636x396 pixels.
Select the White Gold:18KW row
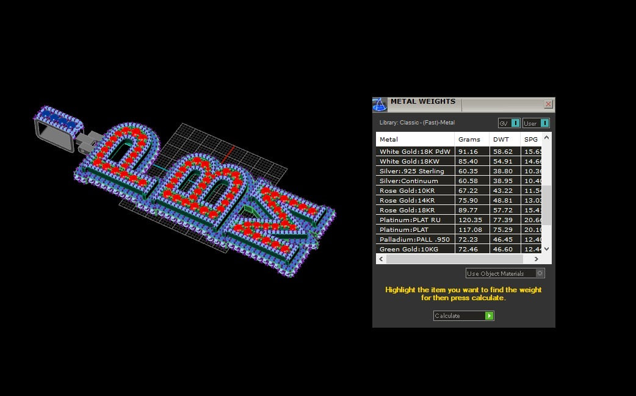[x=459, y=161]
